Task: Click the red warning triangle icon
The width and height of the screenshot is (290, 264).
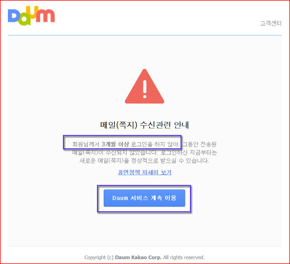Action: click(145, 86)
